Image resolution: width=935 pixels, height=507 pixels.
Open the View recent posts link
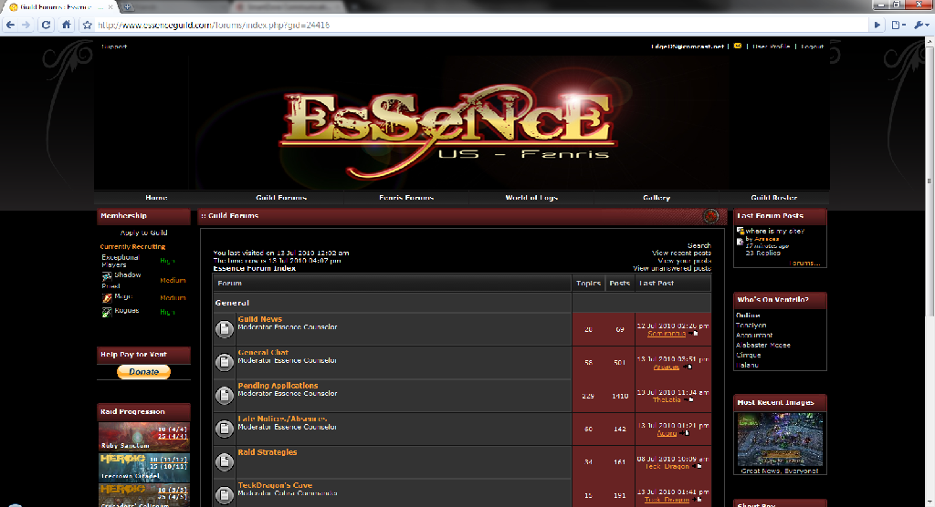(x=681, y=253)
